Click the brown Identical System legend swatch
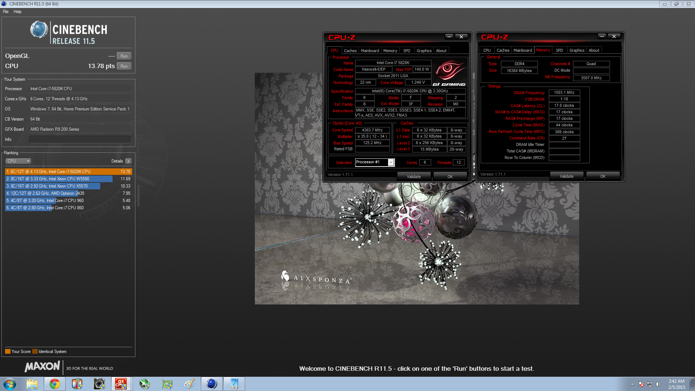Viewport: 695px width, 391px height. coord(35,352)
